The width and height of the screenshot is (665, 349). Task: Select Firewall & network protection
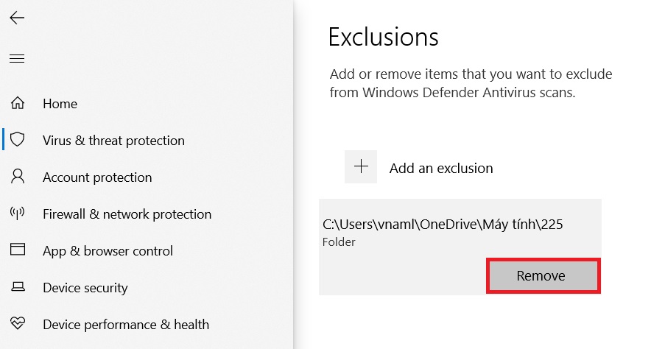click(x=127, y=214)
